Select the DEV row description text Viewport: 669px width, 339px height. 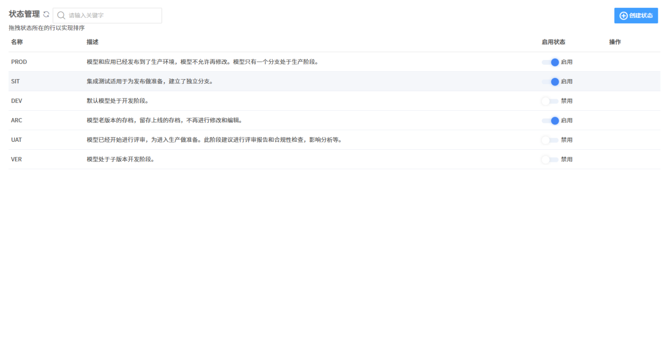tap(118, 101)
